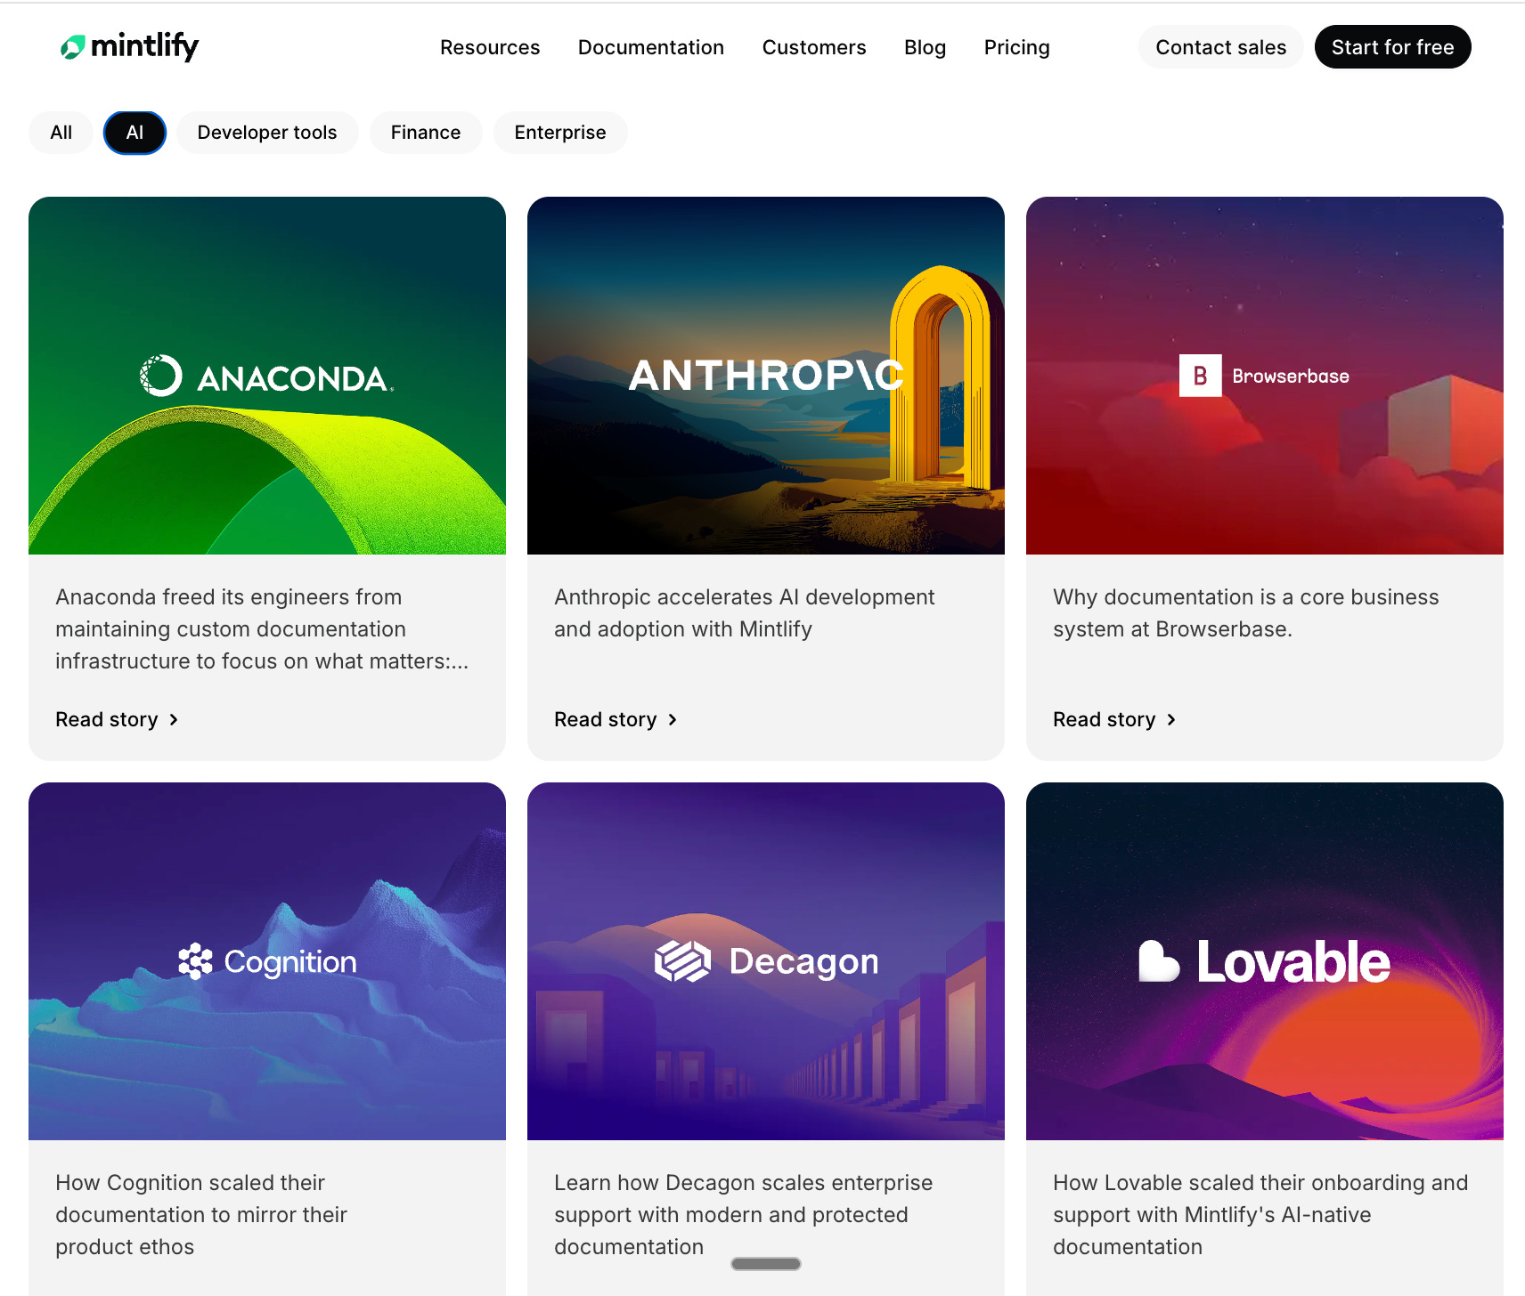Click Read story under Anthropic
Image resolution: width=1525 pixels, height=1296 pixels.
616,719
